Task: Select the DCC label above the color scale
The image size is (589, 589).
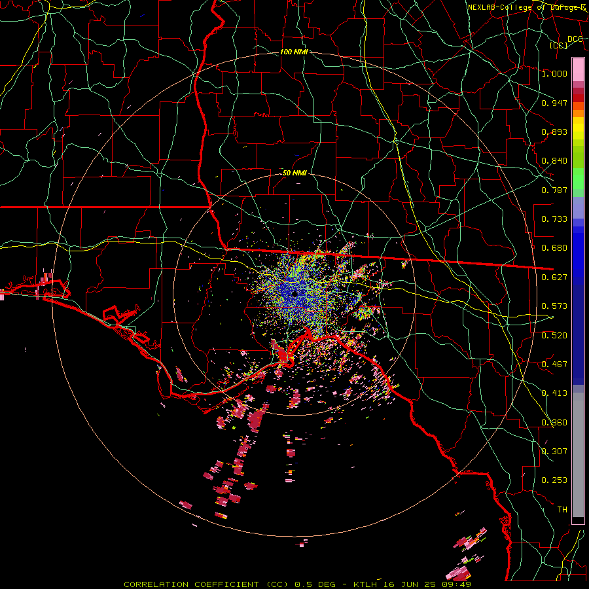Action: tap(575, 39)
